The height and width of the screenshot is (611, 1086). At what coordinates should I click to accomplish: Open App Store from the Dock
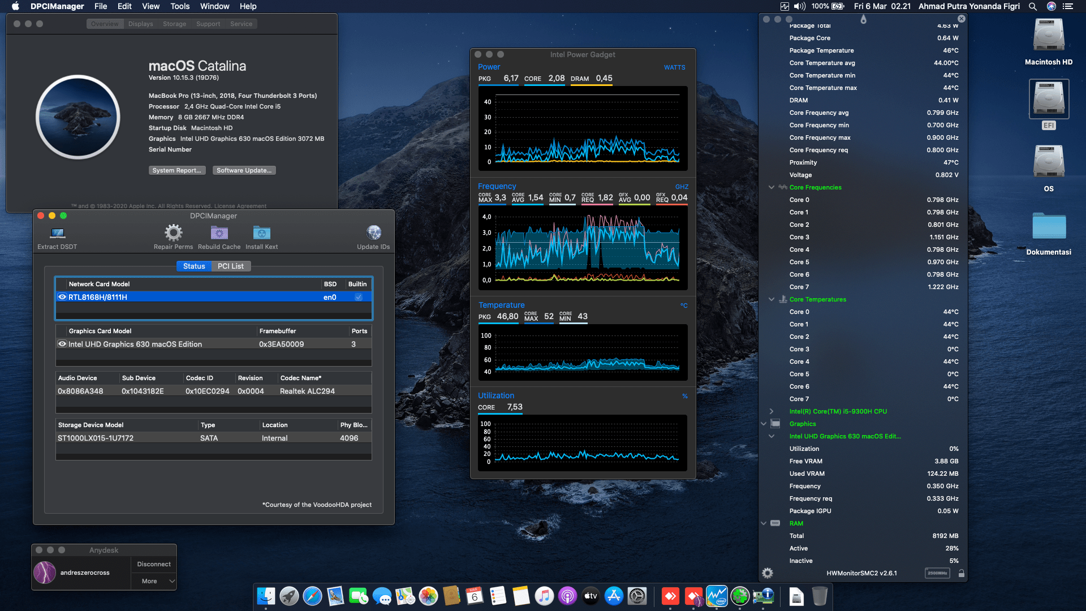point(614,596)
